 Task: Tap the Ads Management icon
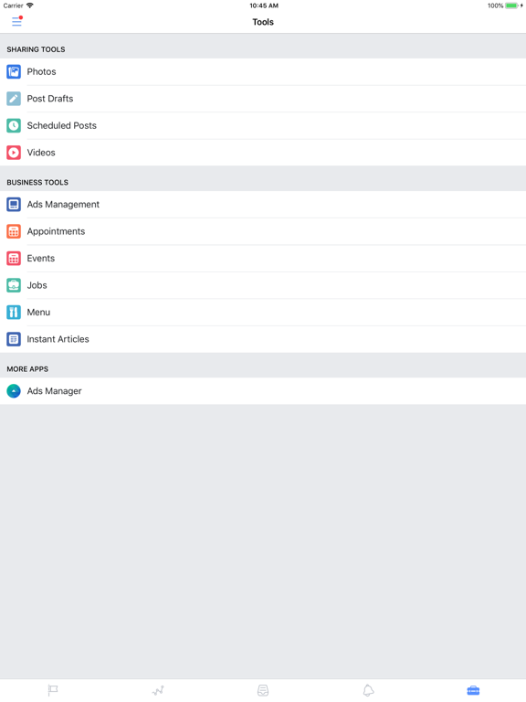[x=14, y=205]
